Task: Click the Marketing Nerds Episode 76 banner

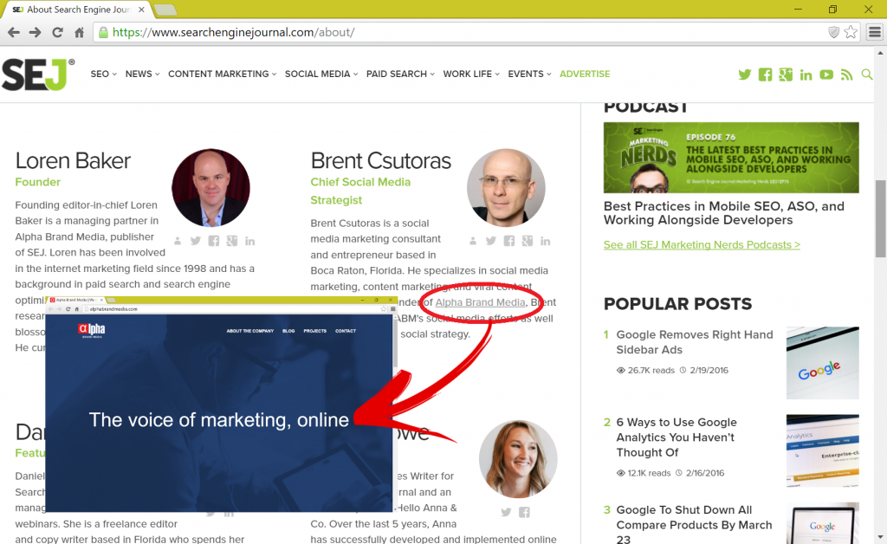Action: coord(731,158)
